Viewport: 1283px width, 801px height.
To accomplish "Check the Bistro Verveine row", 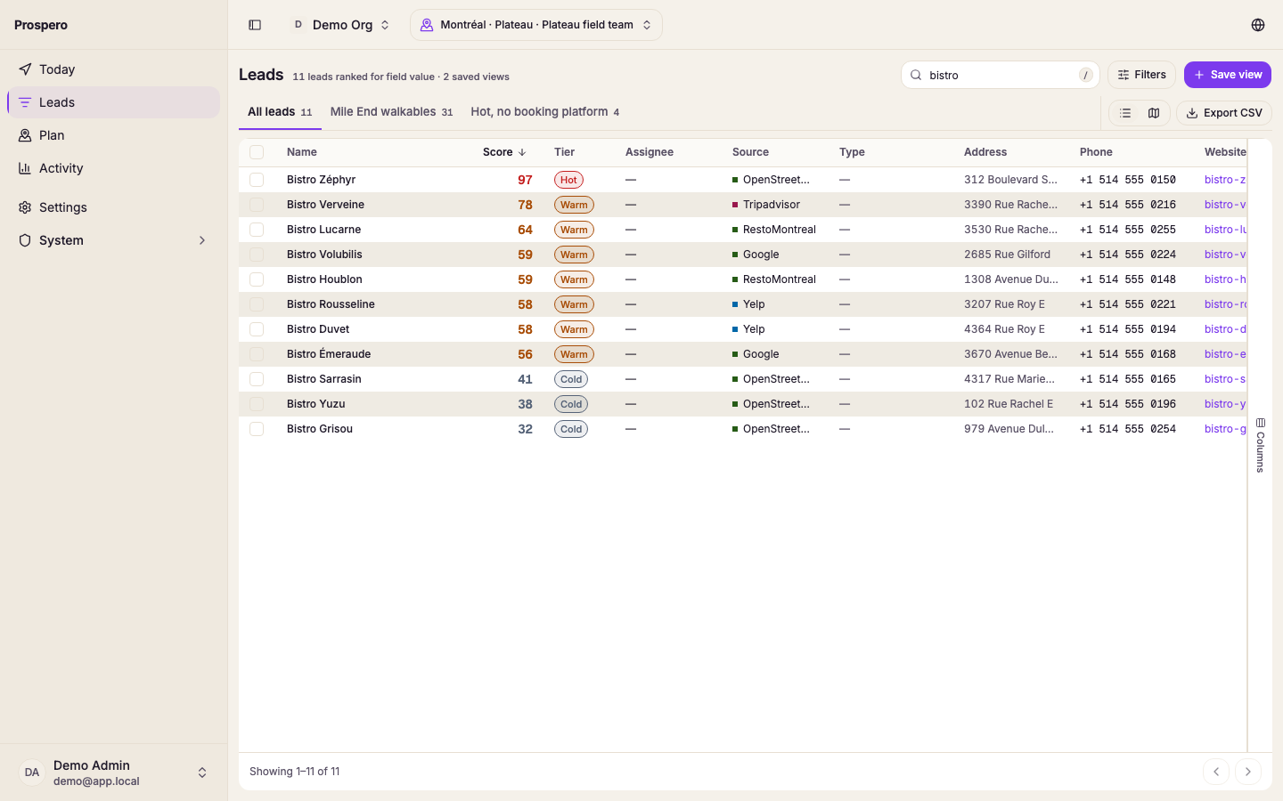I will click(x=257, y=205).
